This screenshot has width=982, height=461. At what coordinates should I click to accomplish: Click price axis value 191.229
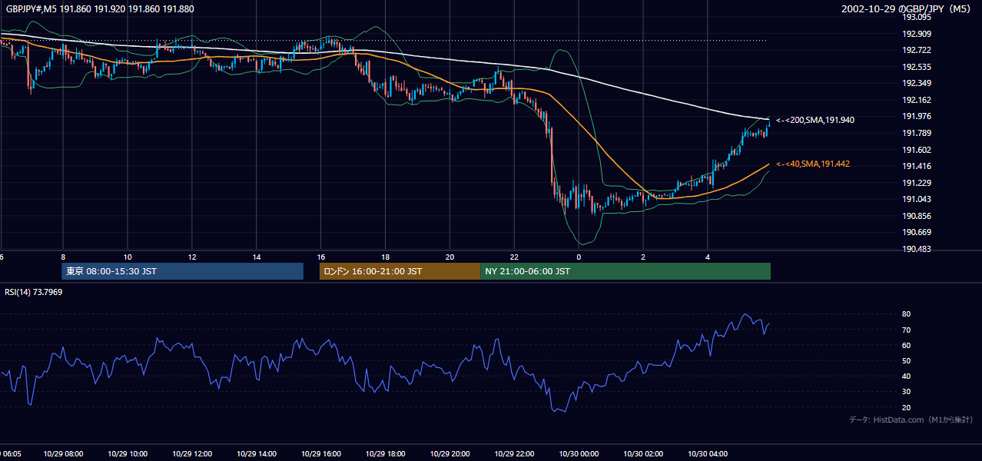(x=916, y=183)
